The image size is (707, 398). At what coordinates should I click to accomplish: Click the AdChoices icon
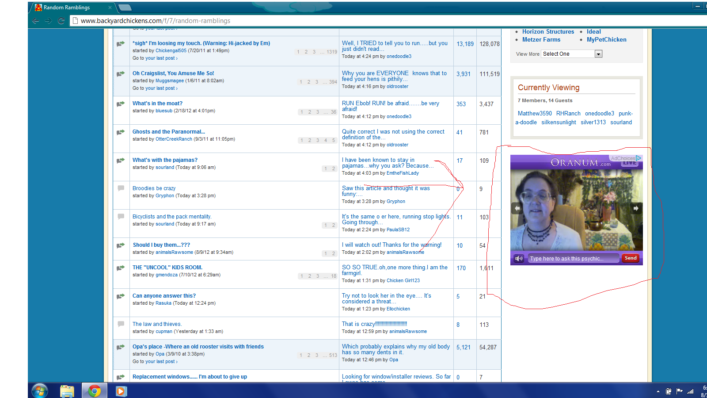tap(639, 158)
